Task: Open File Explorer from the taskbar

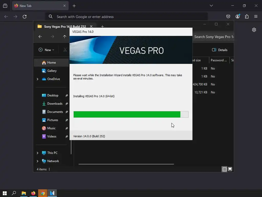Action: click(x=24, y=193)
